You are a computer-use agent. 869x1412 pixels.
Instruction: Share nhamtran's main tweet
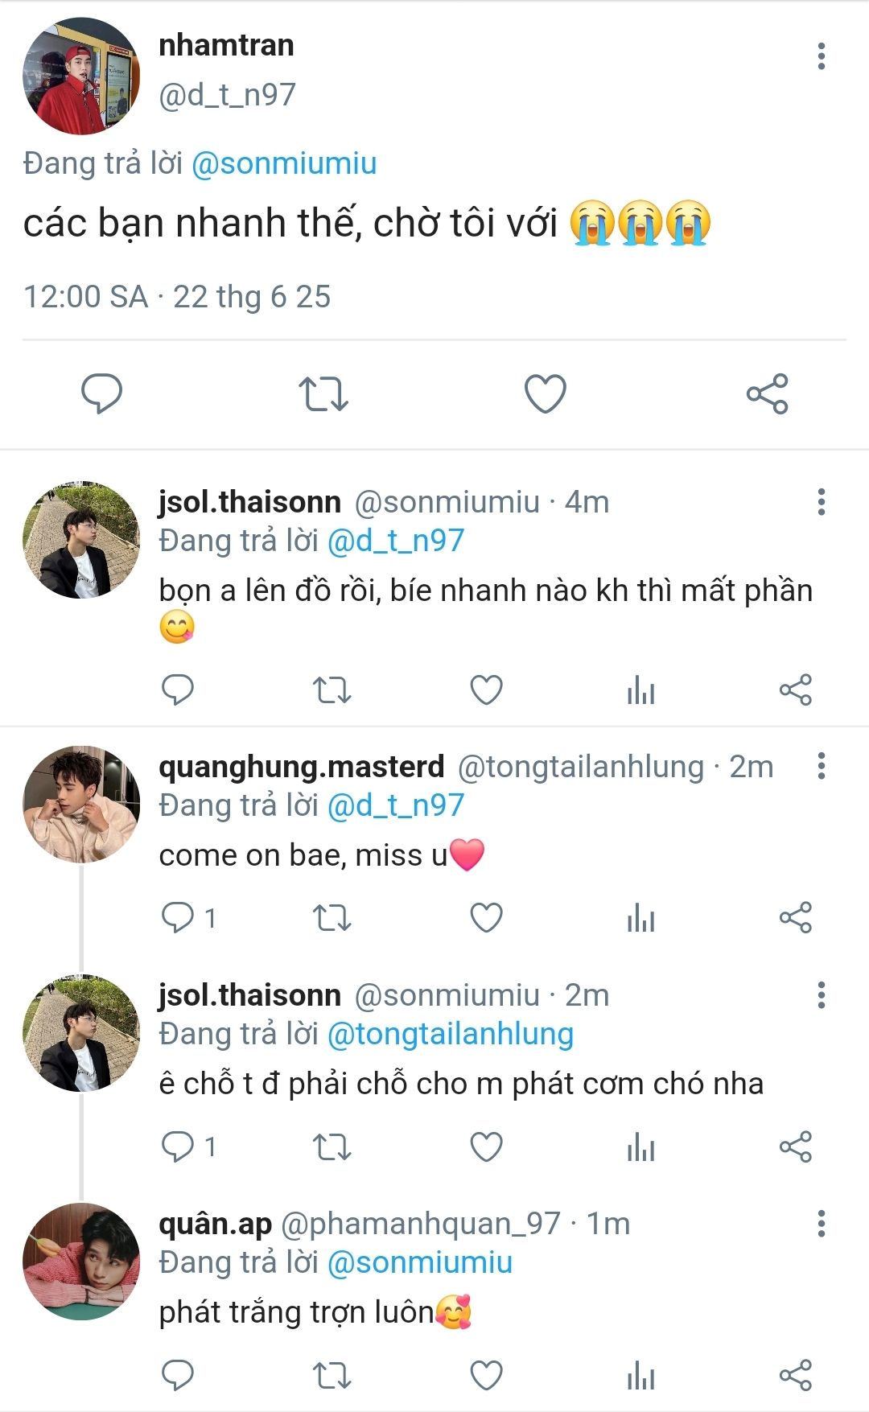tap(767, 393)
